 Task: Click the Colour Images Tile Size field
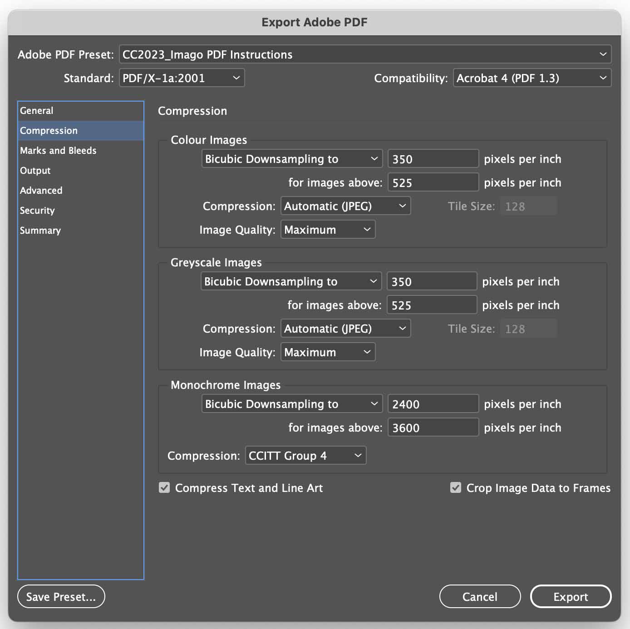point(528,206)
